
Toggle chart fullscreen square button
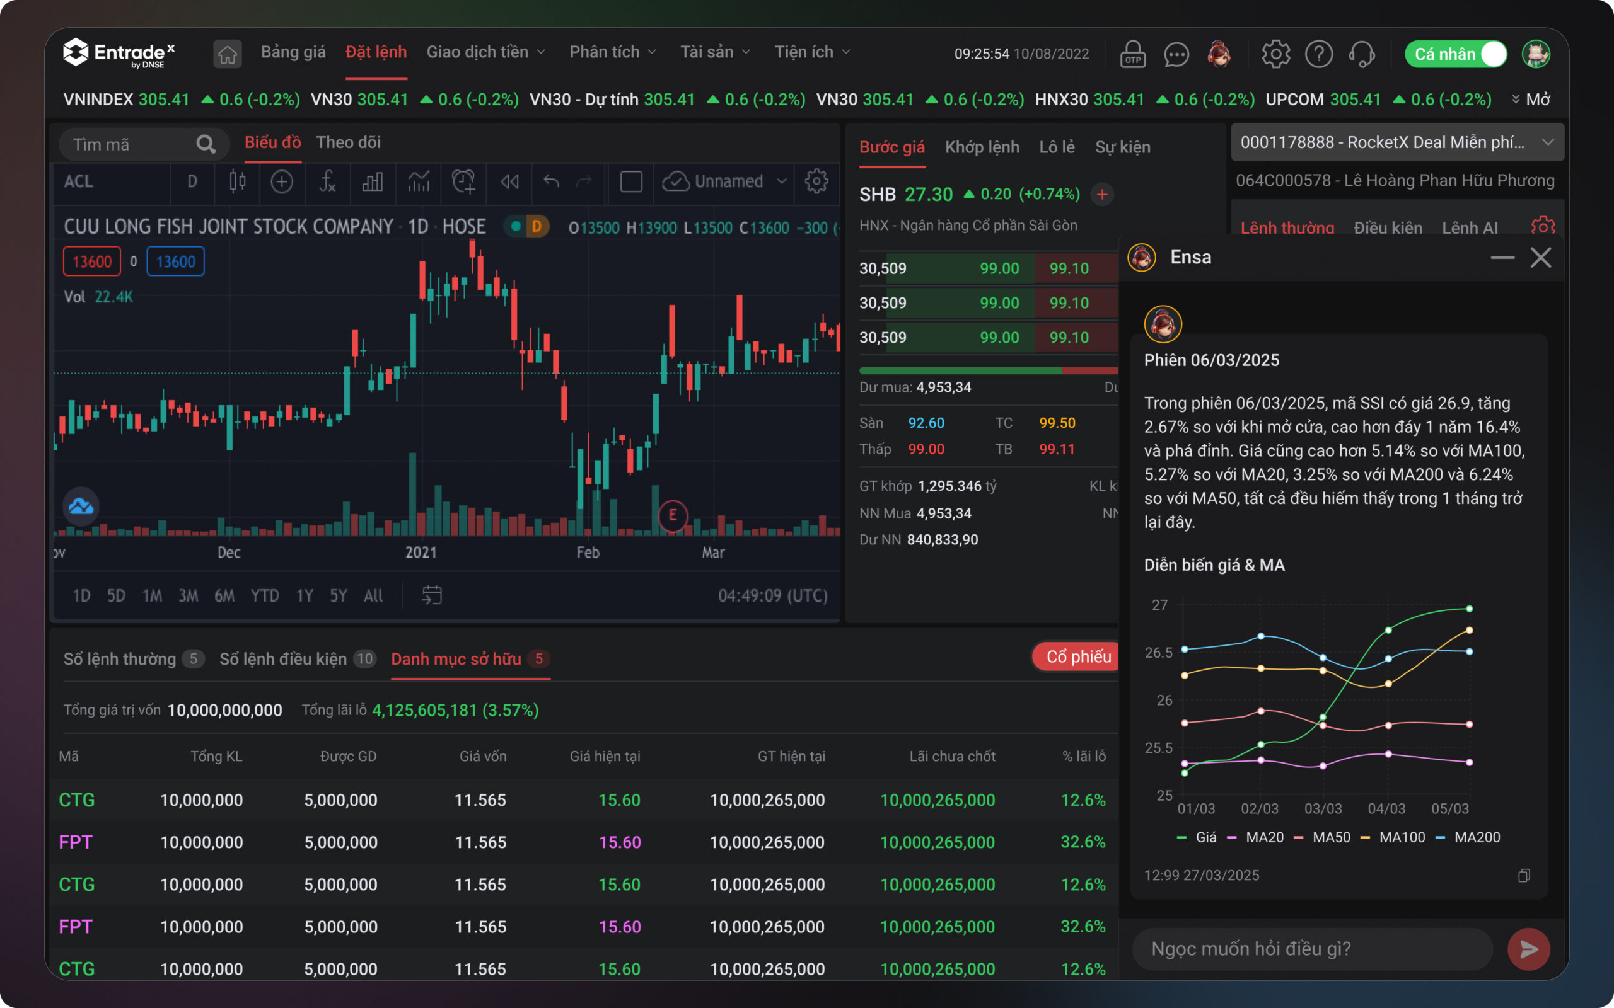pos(631,181)
